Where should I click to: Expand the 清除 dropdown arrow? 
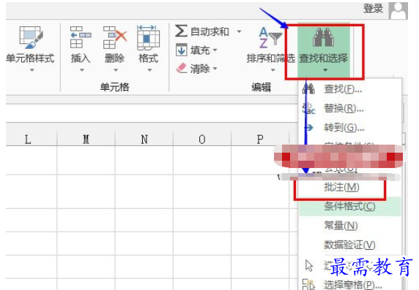click(x=215, y=69)
